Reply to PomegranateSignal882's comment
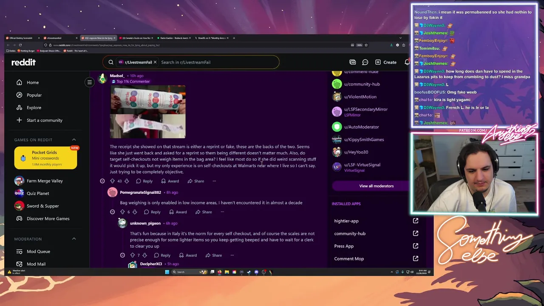 [152, 212]
